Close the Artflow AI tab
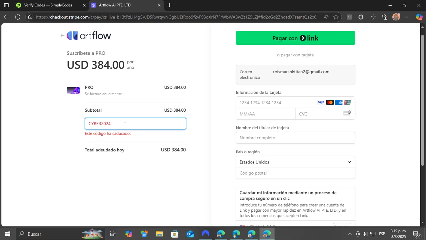 159,5
